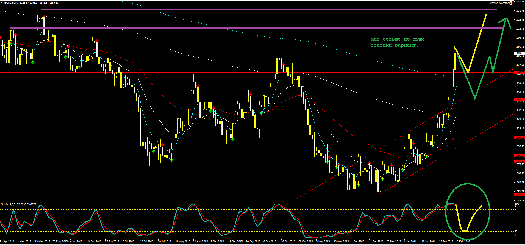The height and width of the screenshot is (245, 525).
Task: Click the 1231.75 price axis value
Action: pos(520,11)
